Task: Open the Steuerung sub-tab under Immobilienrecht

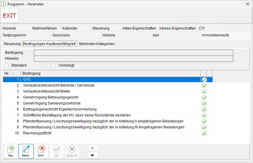Action: pyautogui.click(x=12, y=44)
